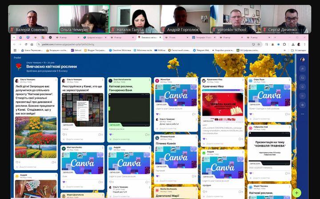Like the Ольга Чемерис welcome post
320x199 pixels.
17,162
